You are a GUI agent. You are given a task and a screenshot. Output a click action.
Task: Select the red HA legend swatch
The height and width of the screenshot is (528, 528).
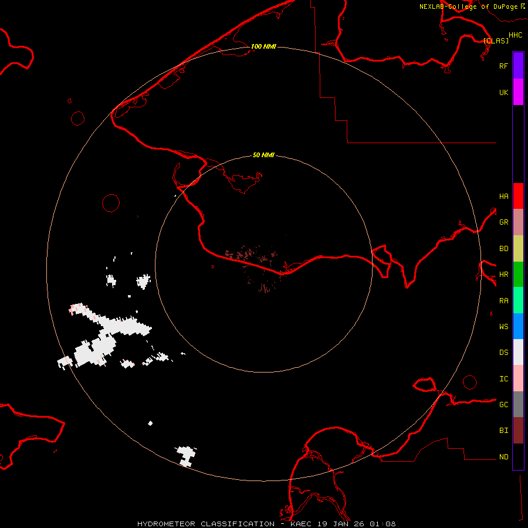coord(518,196)
